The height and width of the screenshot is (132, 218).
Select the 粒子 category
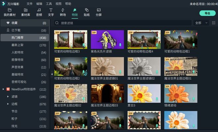(25, 119)
